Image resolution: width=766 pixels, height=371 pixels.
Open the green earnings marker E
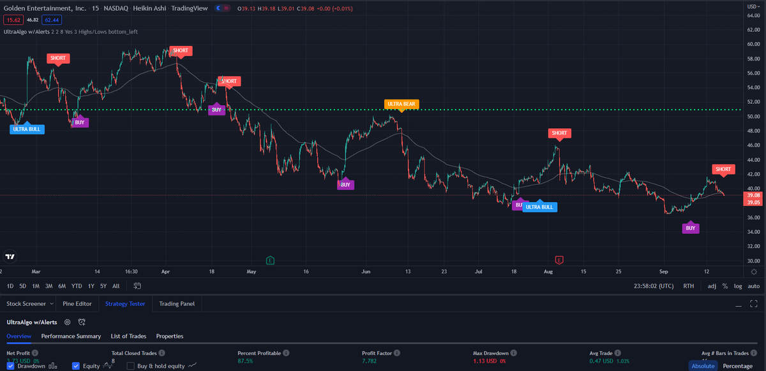(271, 260)
